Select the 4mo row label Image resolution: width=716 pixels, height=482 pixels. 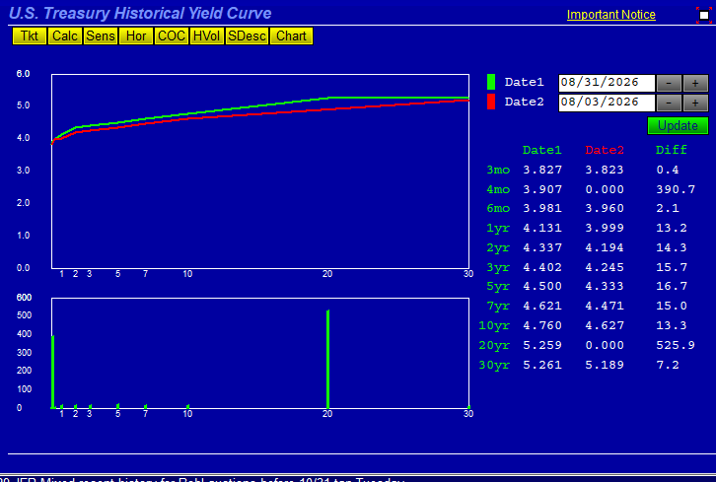(498, 189)
